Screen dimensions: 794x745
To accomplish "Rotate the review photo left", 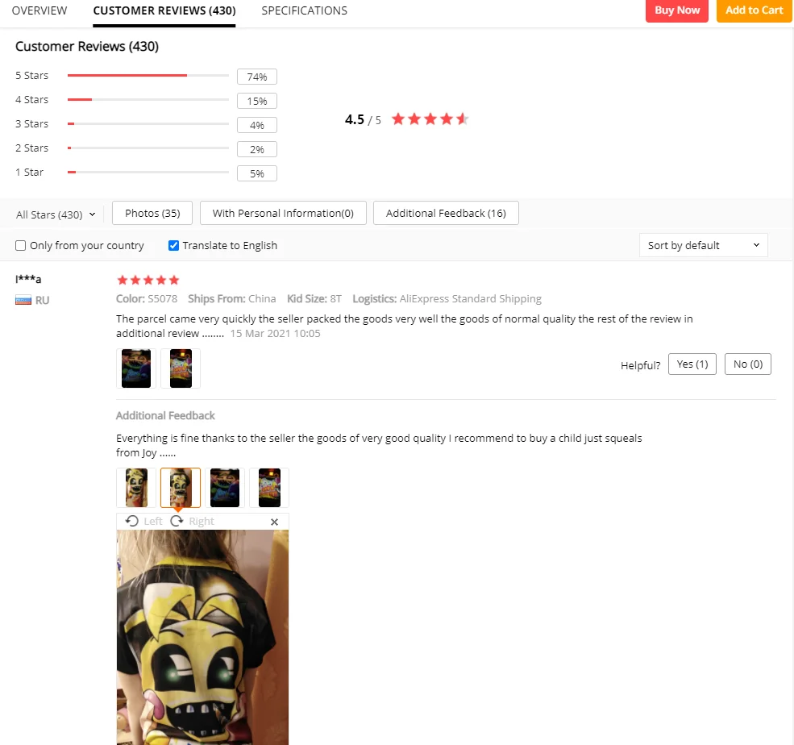I will pyautogui.click(x=143, y=521).
